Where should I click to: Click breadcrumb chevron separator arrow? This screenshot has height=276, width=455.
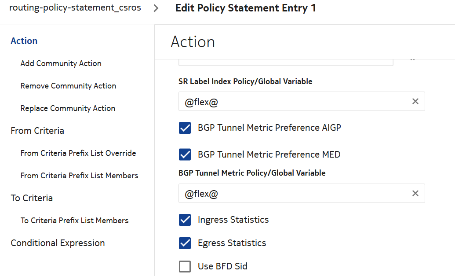[156, 8]
